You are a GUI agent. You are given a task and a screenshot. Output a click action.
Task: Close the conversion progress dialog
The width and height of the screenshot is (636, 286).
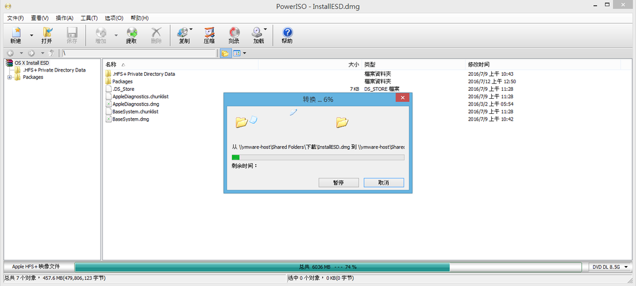(402, 98)
